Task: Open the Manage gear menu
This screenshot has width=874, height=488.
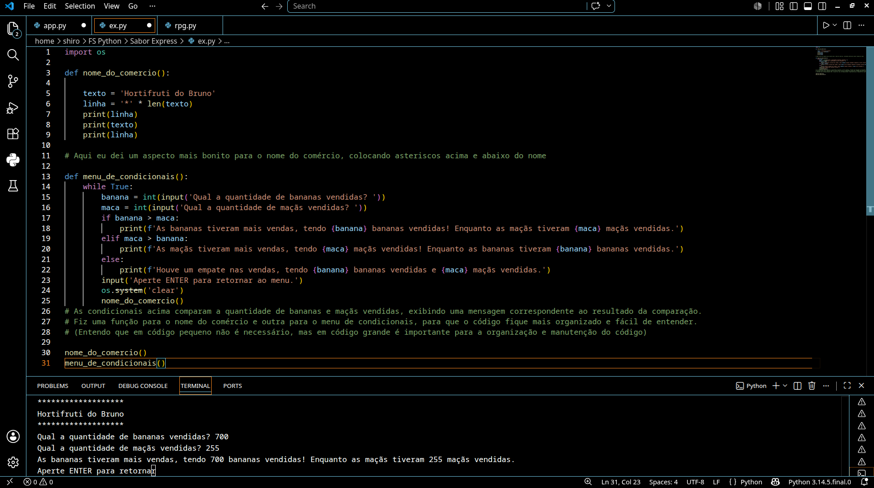Action: (13, 462)
